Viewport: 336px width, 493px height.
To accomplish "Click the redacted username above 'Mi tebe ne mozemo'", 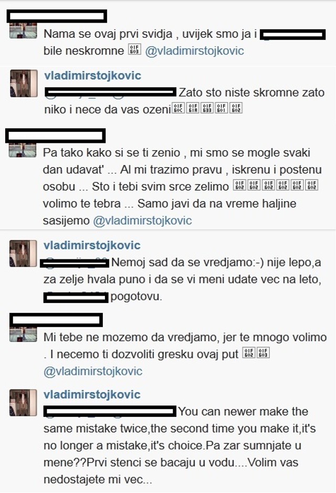I will pos(56,320).
